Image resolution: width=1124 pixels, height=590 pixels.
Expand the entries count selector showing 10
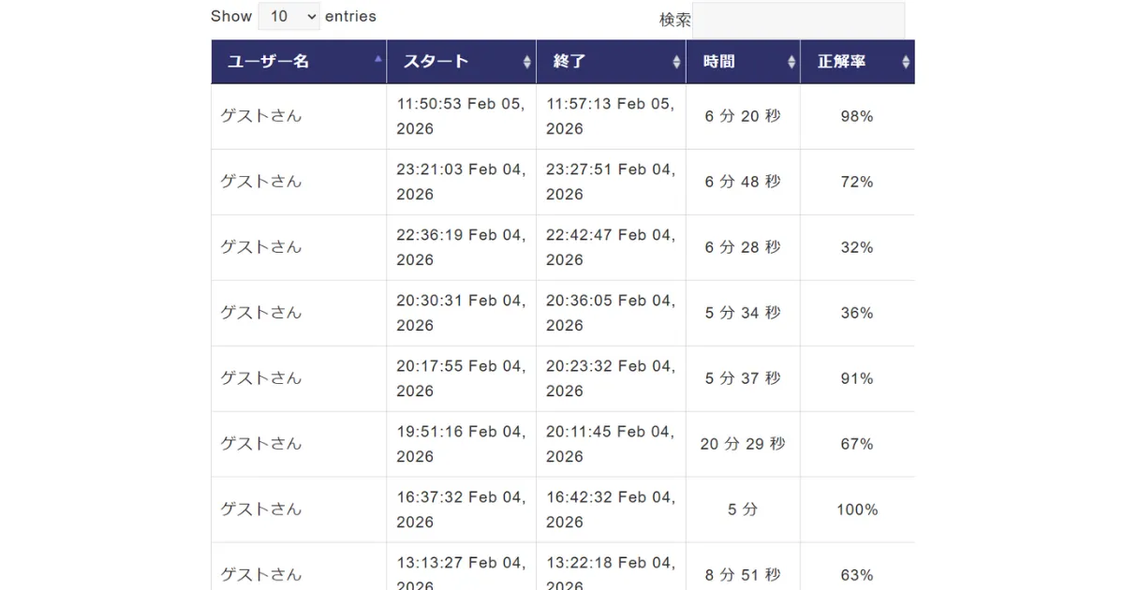[x=288, y=16]
